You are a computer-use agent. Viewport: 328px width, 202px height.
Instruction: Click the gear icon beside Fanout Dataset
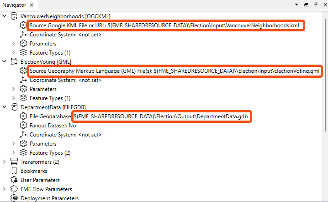pos(23,125)
